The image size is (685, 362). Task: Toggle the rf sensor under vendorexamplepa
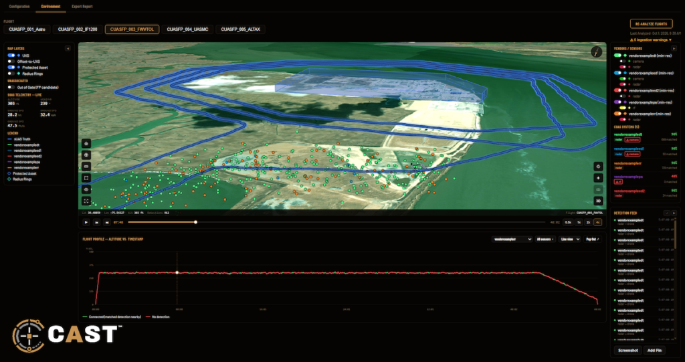click(x=623, y=108)
